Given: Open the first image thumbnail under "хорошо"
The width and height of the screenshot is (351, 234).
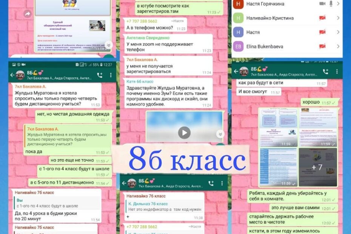Looking at the screenshot, I should (x=278, y=128).
